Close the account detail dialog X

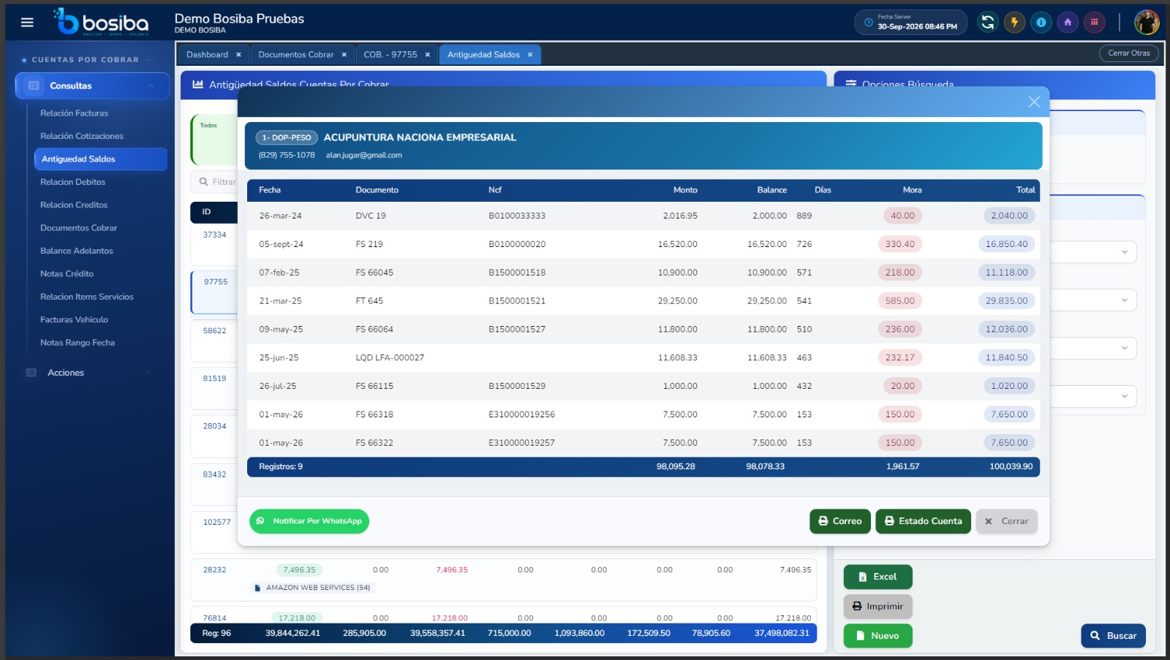tap(1034, 102)
